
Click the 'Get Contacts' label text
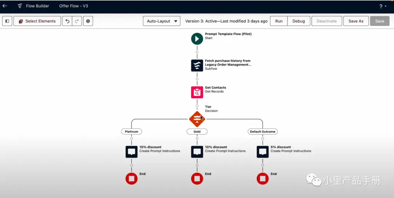click(216, 88)
